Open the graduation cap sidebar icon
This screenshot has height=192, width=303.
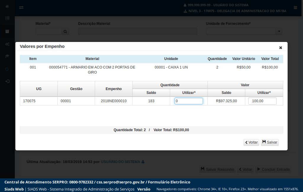click(x=7, y=56)
